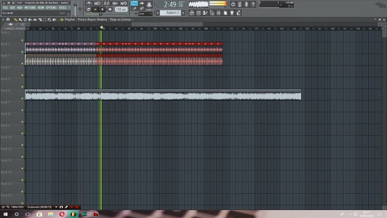Select the playlist delete tool
The width and height of the screenshot is (387, 218).
point(25,19)
